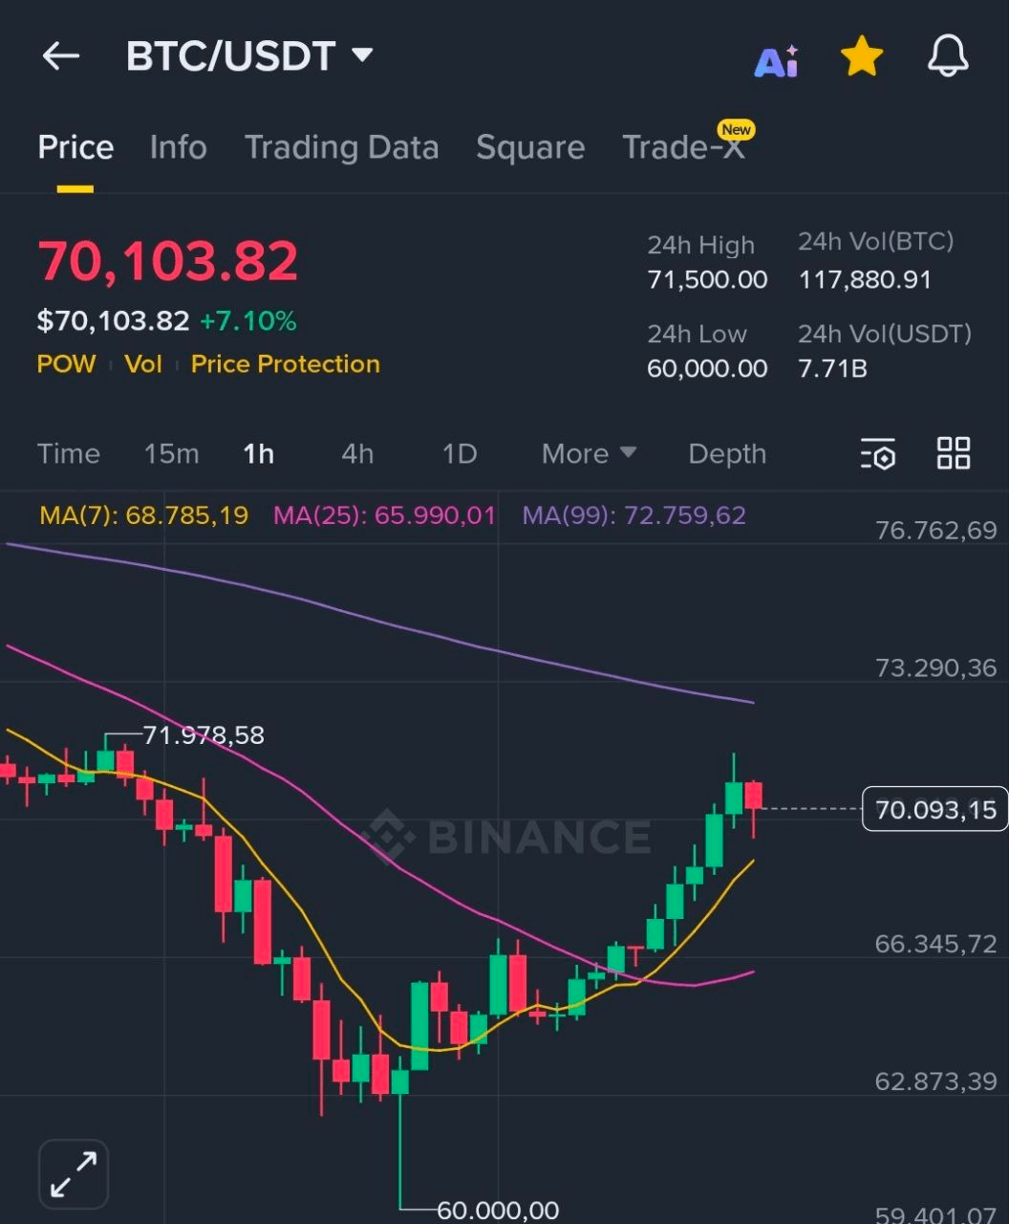Open the Trading Data tab
Viewport: 1009px width, 1224px height.
pos(341,147)
